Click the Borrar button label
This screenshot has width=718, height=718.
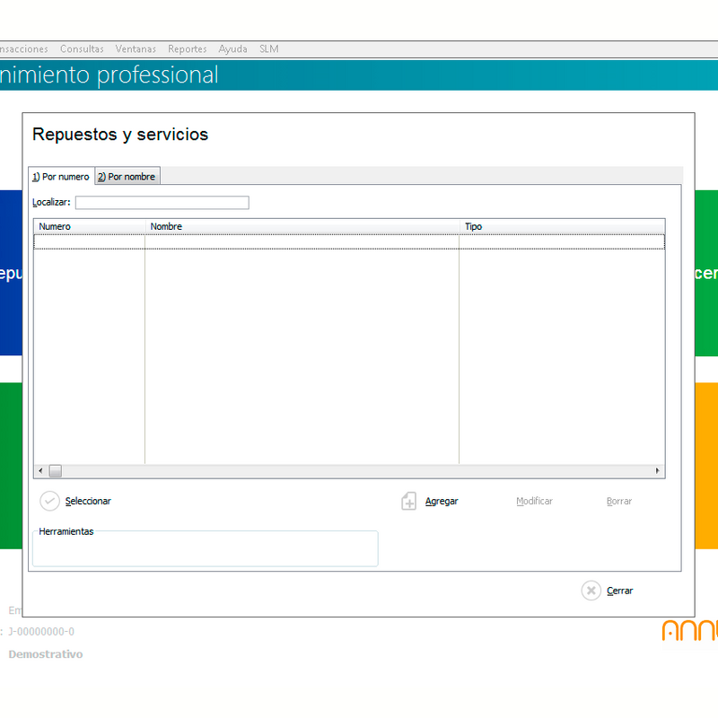click(x=619, y=502)
